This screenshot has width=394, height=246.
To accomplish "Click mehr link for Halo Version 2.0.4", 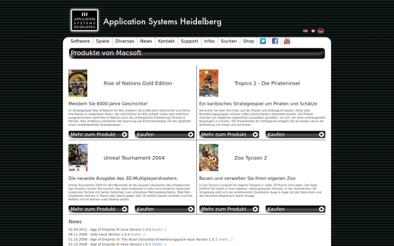I will click(x=137, y=234).
